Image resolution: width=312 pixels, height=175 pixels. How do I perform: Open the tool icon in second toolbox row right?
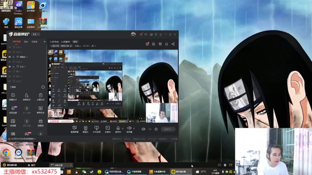click(41, 110)
